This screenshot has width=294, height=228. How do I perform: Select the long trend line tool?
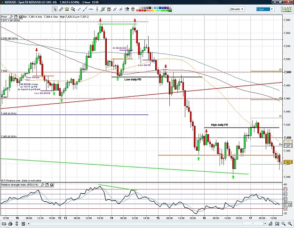(x=85, y=9)
